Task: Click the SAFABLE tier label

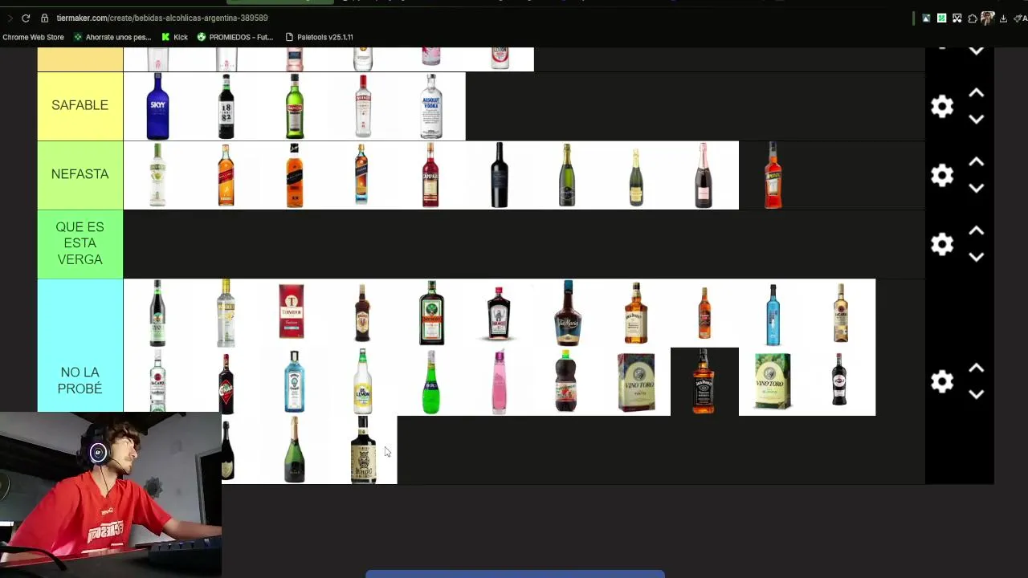Action: [x=80, y=105]
